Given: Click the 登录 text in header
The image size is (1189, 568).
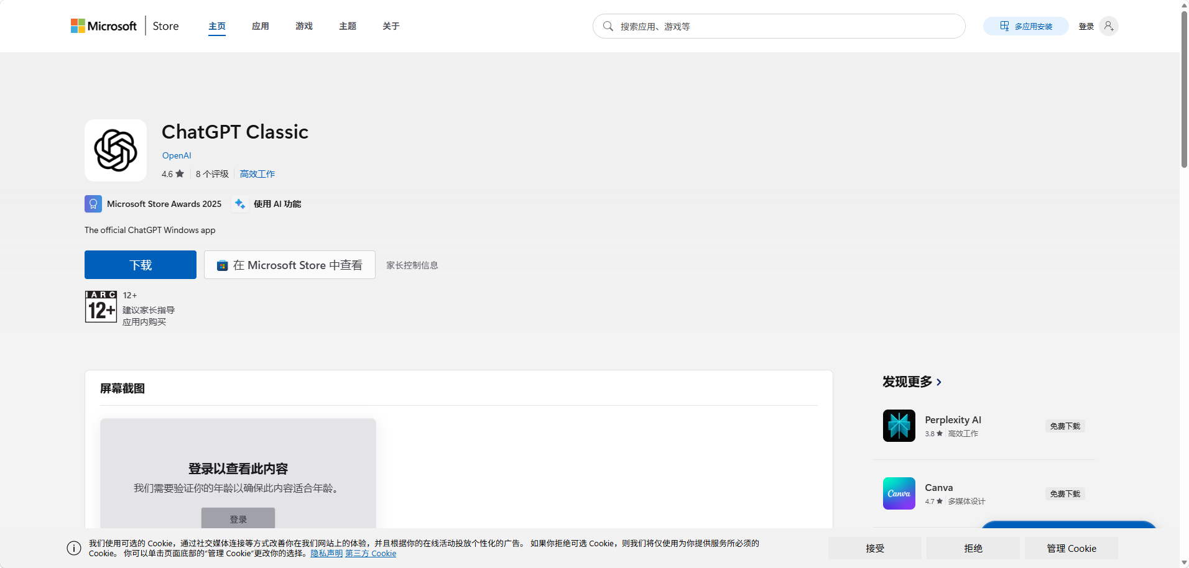Looking at the screenshot, I should click(x=1086, y=26).
